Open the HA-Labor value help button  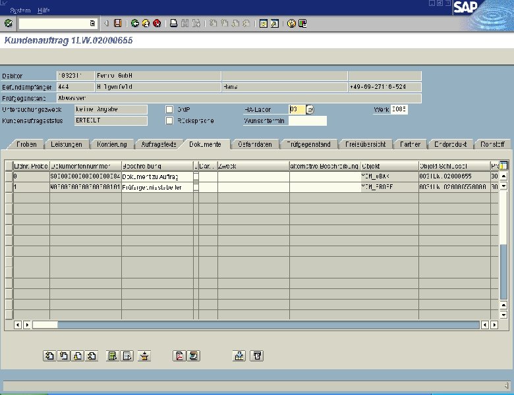coord(310,109)
